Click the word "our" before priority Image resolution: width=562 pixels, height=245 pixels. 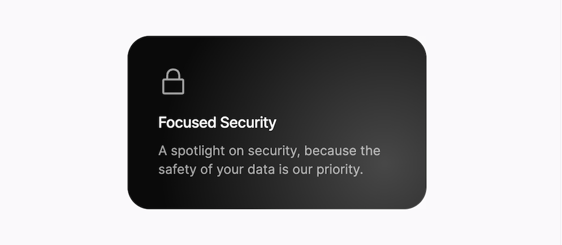click(303, 170)
